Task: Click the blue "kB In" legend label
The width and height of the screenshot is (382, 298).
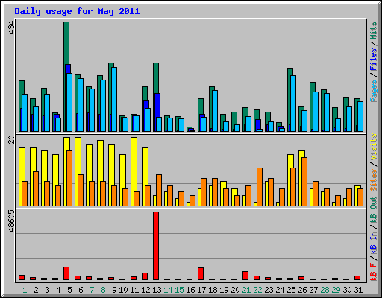Action: 373,242
